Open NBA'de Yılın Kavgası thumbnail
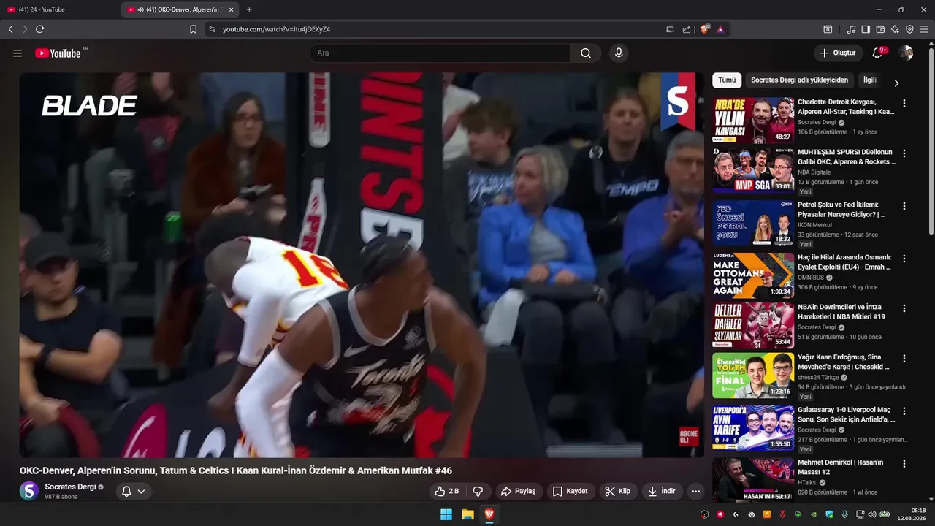This screenshot has width=935, height=526. (753, 120)
